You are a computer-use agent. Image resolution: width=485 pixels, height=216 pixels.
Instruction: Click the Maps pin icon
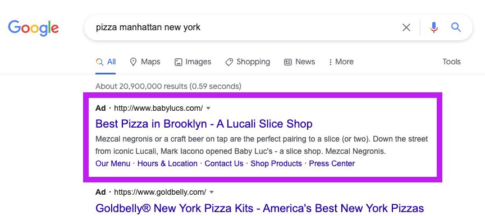point(133,62)
